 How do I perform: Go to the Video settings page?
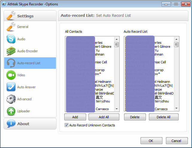(30, 75)
